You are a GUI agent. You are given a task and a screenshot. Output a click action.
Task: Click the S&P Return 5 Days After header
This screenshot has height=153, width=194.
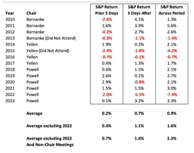tap(139, 10)
